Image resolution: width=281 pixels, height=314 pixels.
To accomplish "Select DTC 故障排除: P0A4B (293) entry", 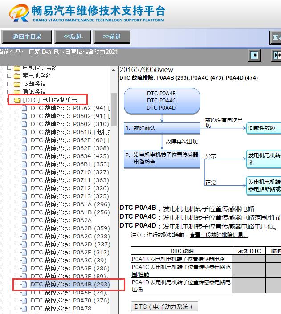I will pos(70,284).
